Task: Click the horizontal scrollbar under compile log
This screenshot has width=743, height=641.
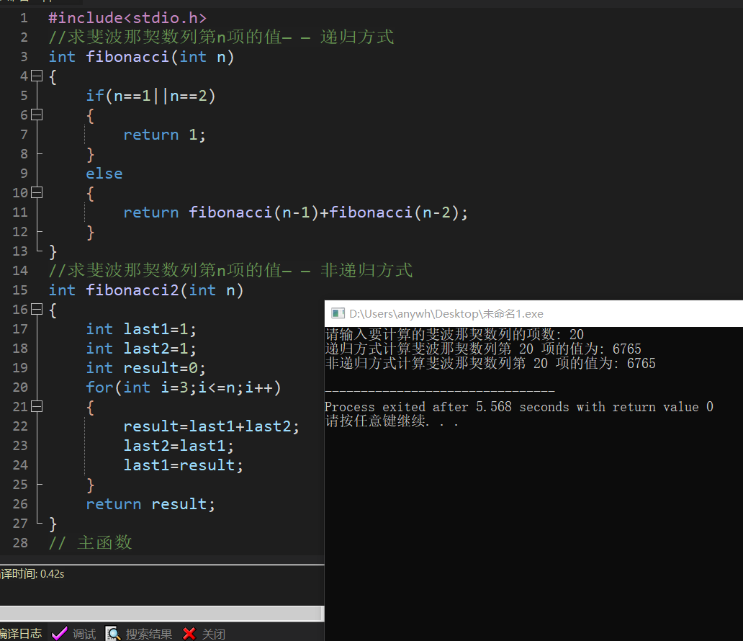Action: pos(161,613)
